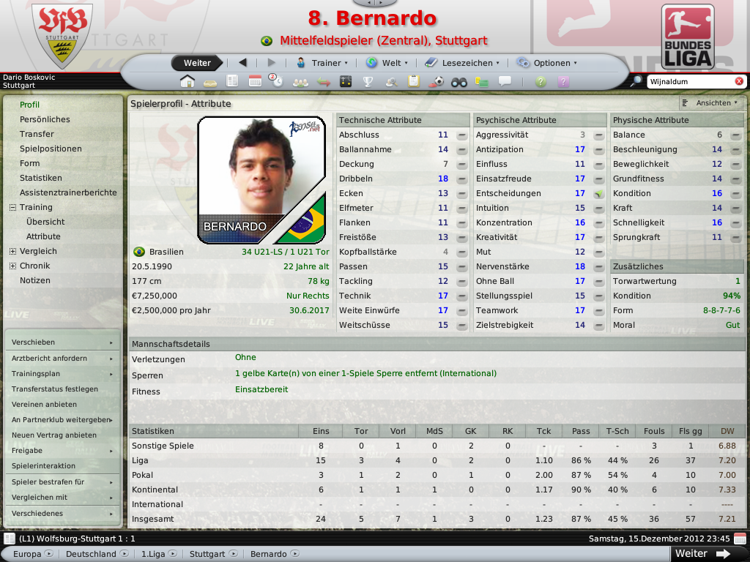The image size is (750, 562).
Task: Collapse the Training tree section
Action: click(x=13, y=207)
